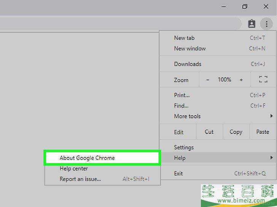Viewport: 277px width, 207px height.
Task: Select Print... menu item
Action: coord(218,95)
